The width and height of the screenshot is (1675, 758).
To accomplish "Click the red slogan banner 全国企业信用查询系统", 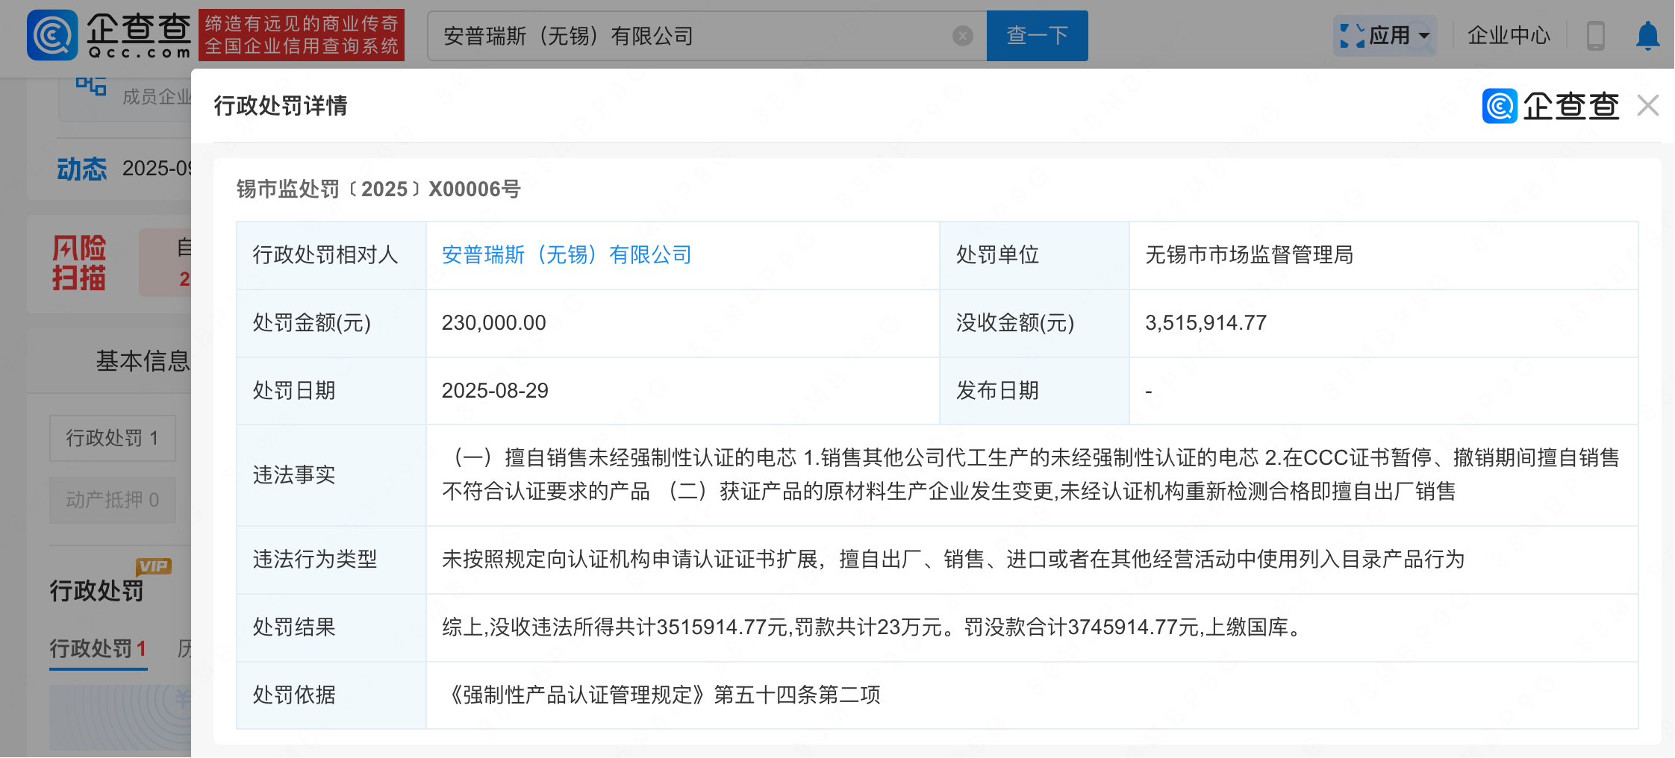I will point(302,35).
